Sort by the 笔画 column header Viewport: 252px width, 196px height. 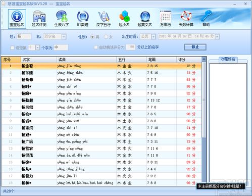coord(162,60)
